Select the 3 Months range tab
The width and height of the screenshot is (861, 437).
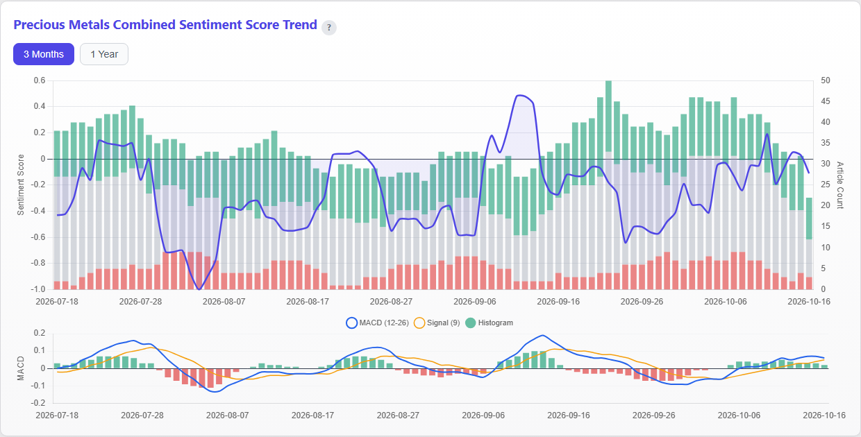pyautogui.click(x=44, y=54)
